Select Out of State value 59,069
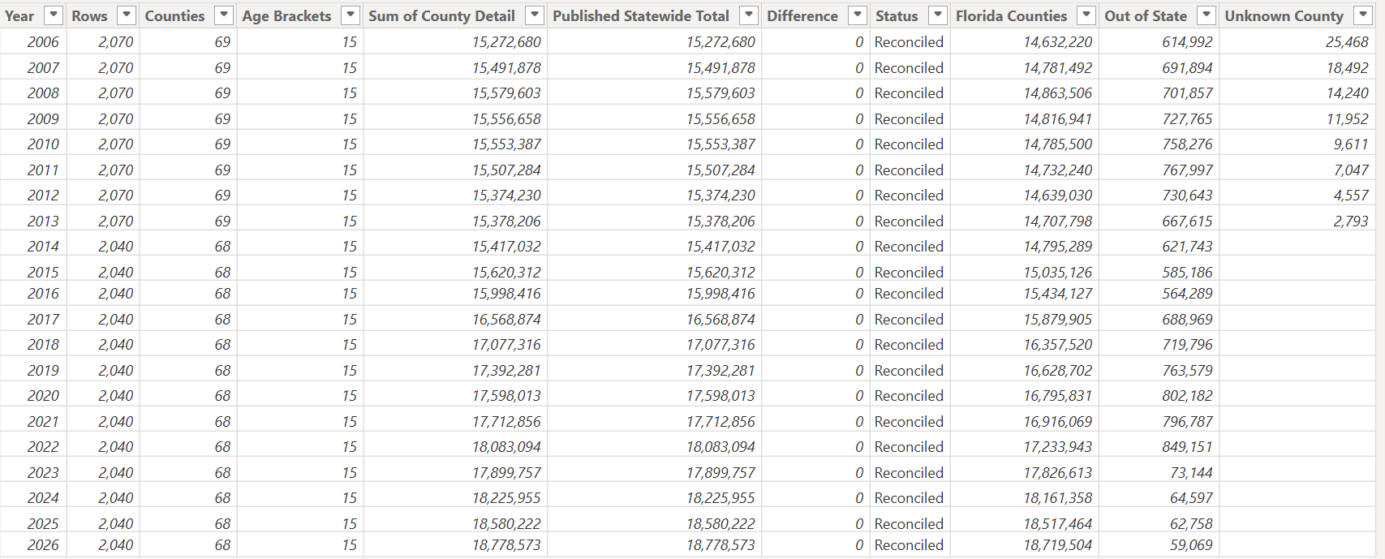 (1191, 544)
